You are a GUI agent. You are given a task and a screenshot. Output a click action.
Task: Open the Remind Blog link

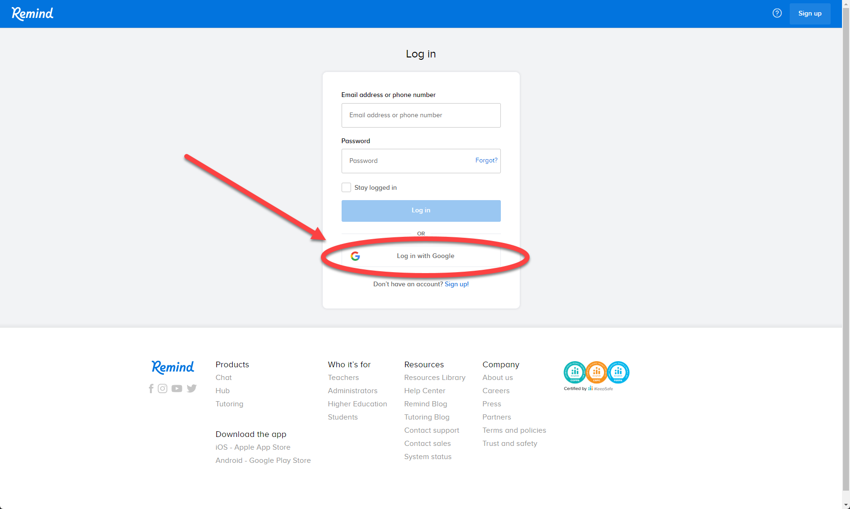click(426, 404)
